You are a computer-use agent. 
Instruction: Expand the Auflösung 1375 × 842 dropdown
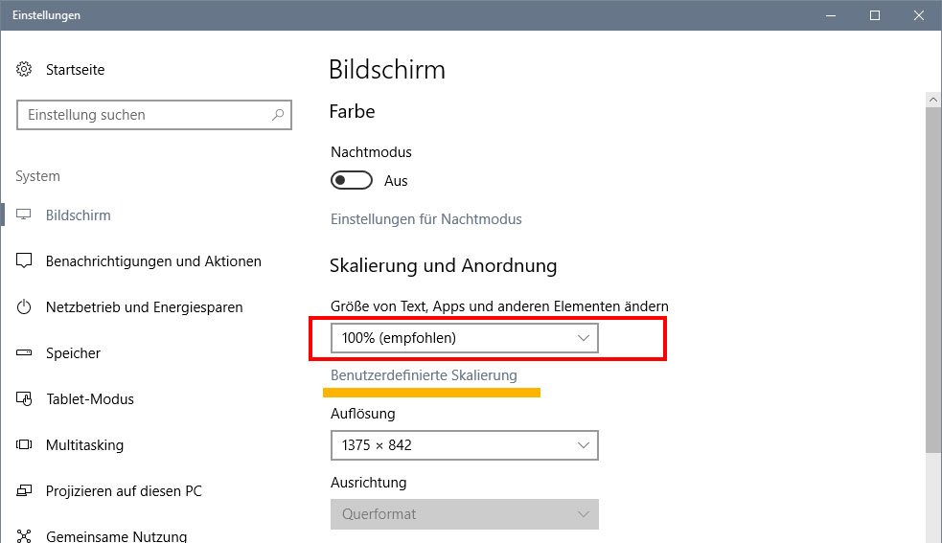(x=464, y=445)
